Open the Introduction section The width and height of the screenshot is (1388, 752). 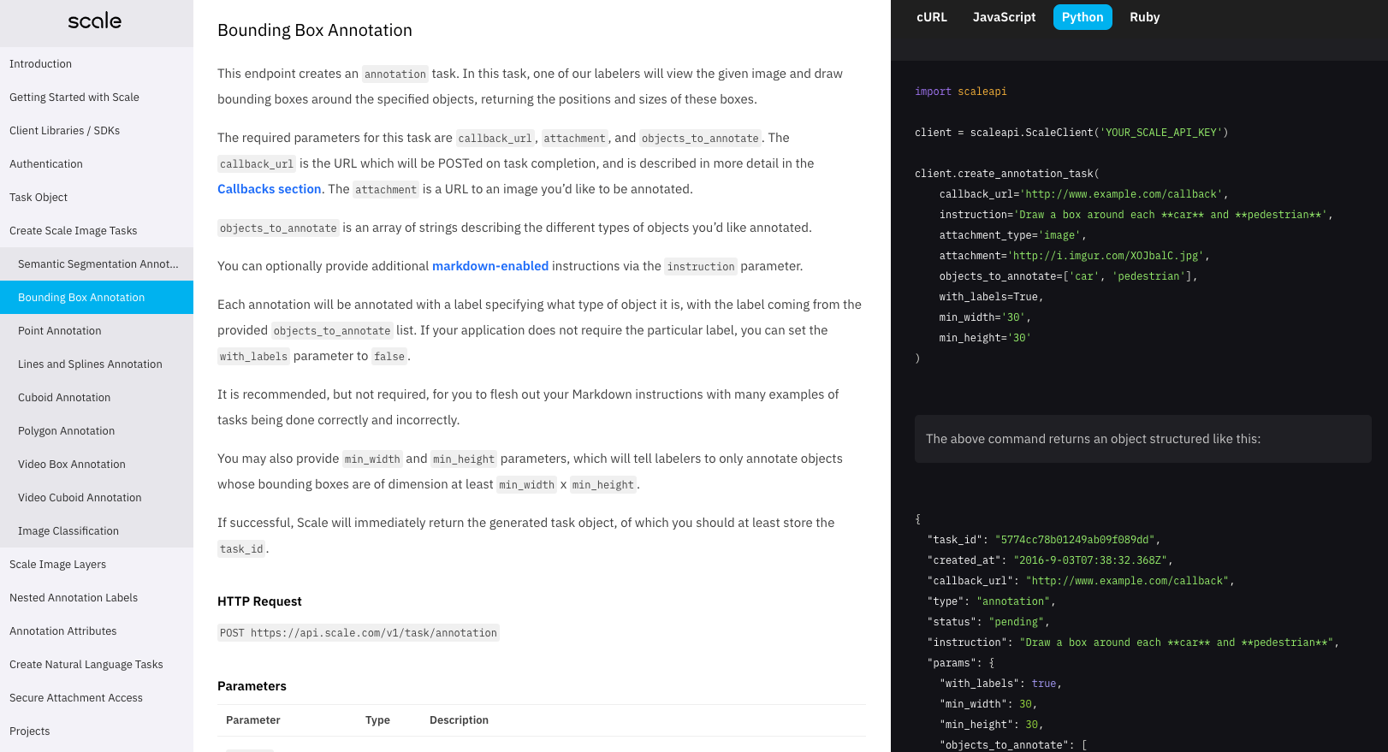pyautogui.click(x=97, y=64)
